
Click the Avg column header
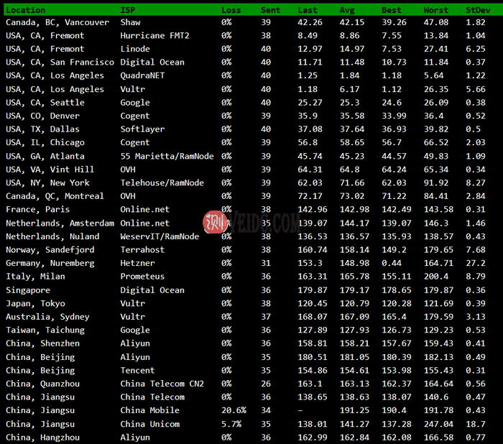click(x=347, y=10)
